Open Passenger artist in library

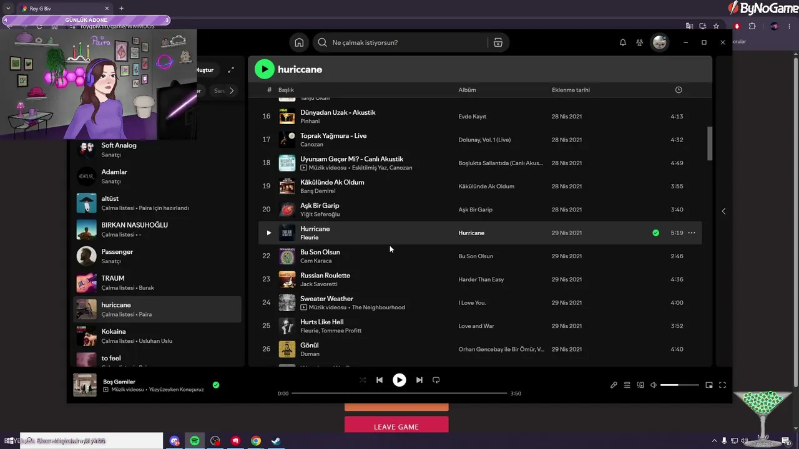click(157, 256)
